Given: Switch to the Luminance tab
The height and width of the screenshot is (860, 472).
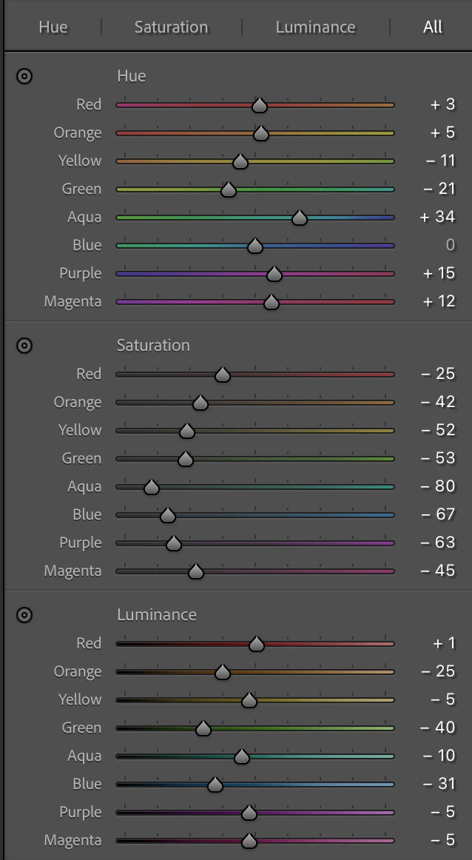Looking at the screenshot, I should [x=315, y=27].
